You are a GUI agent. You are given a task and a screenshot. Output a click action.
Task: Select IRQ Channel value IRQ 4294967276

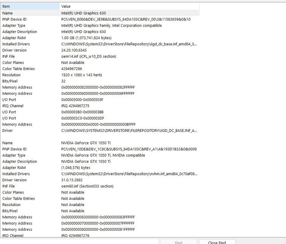(x=75, y=236)
